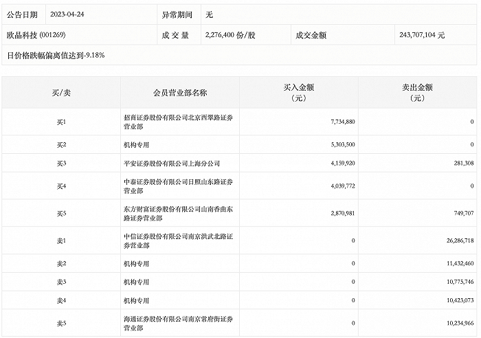Click 机构专用 in the 卖3 row
Screen dimensions: 481x338
coord(136,282)
